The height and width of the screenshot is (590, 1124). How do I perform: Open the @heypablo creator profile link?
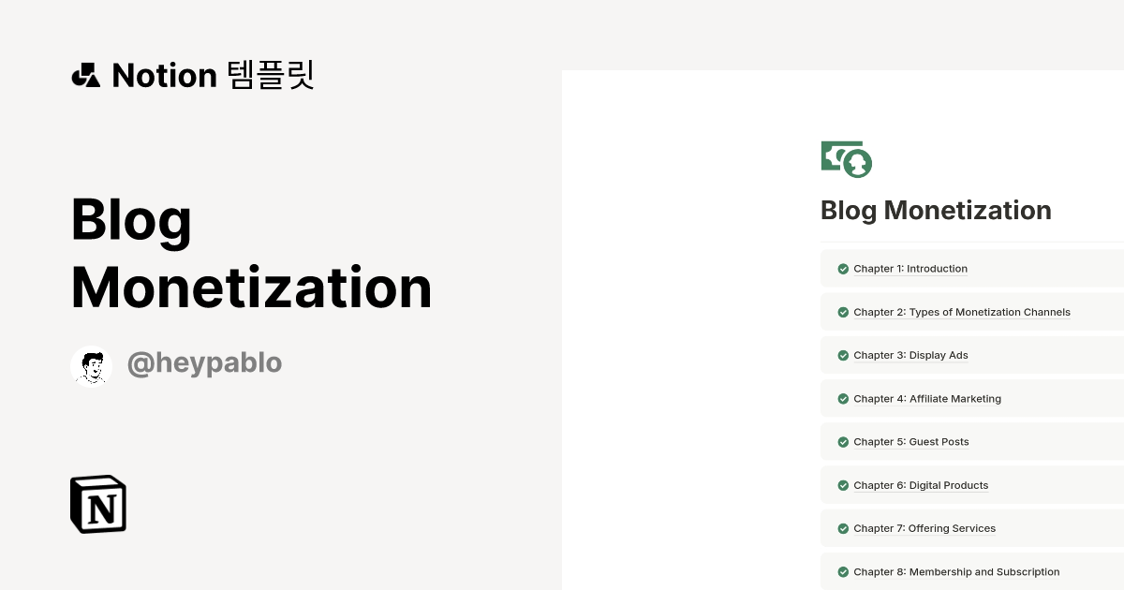tap(204, 363)
